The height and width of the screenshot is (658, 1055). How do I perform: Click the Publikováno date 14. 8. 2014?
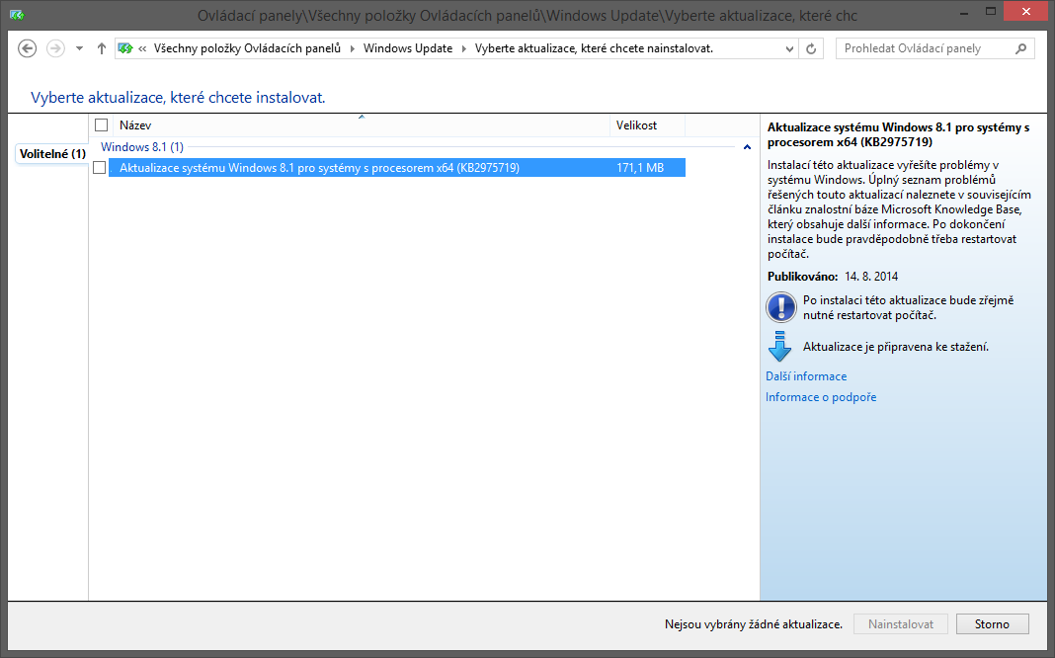pos(871,277)
